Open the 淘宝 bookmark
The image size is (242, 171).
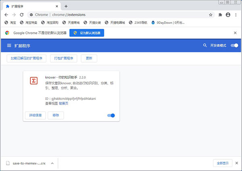pos(10,23)
